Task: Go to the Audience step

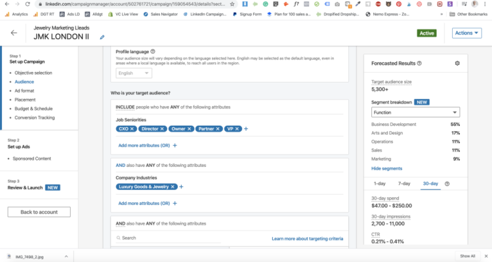Action: click(x=24, y=82)
